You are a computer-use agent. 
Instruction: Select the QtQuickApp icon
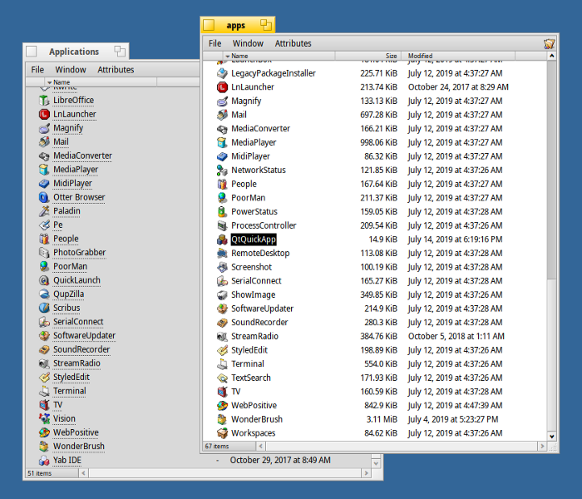pos(222,240)
